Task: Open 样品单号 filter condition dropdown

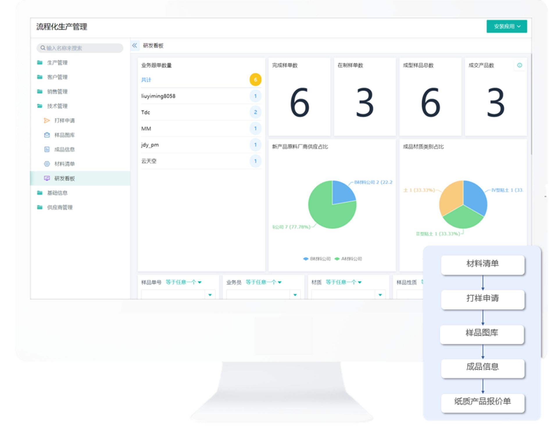Action: coord(183,282)
